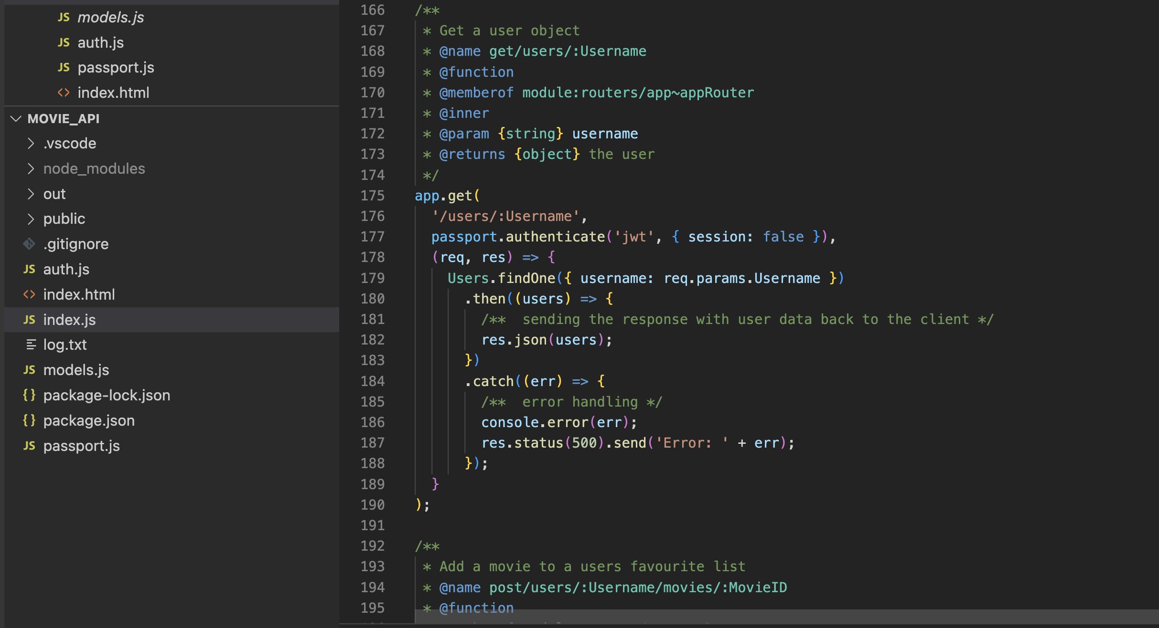
Task: Select the index.js file
Action: pyautogui.click(x=69, y=320)
